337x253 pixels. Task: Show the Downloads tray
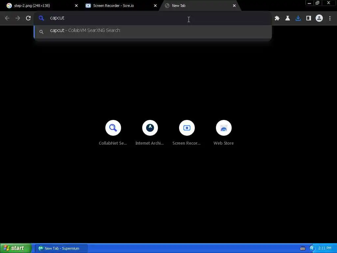pyautogui.click(x=298, y=18)
